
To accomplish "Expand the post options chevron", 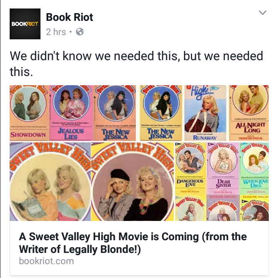I will [x=263, y=13].
